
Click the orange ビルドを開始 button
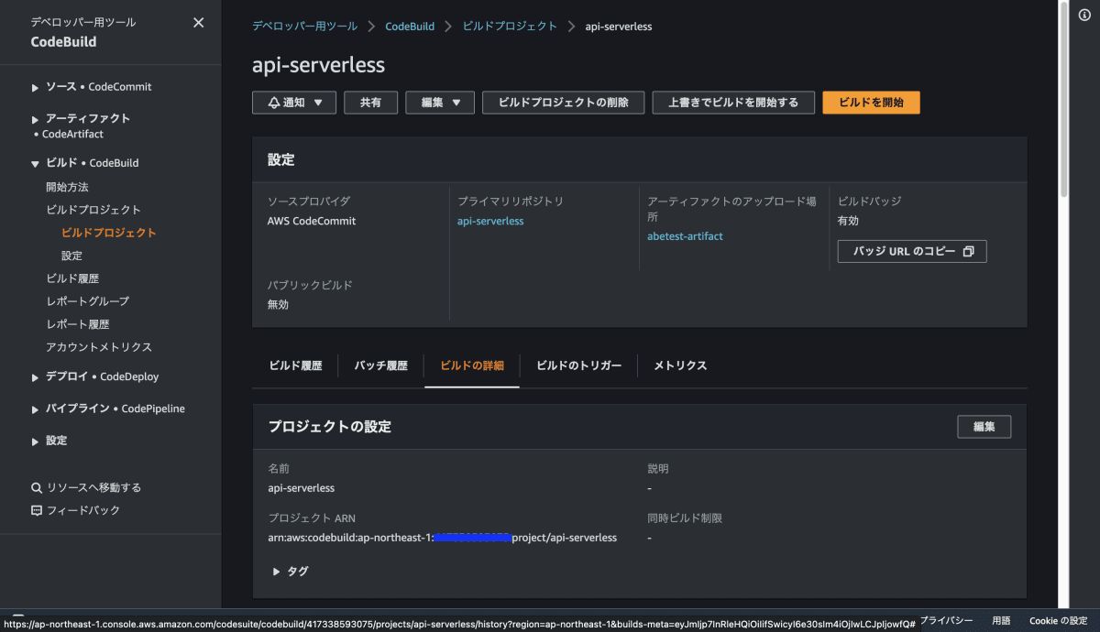[x=871, y=103]
